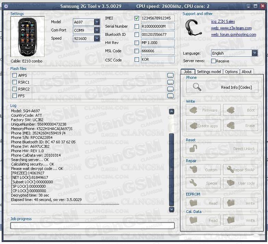This screenshot has width=268, height=244.
Task: Click the MSL Code input field
Action: coord(157,51)
